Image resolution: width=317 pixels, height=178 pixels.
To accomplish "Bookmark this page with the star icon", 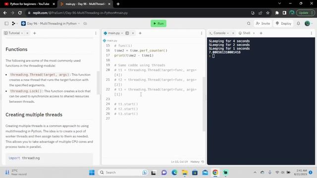I will pyautogui.click(x=267, y=13).
